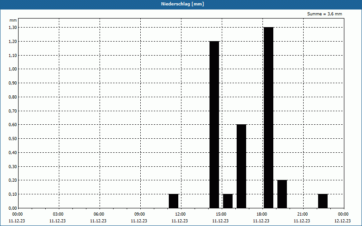
Task: Click the 1,30 mm bar after 18:00
Action: click(268, 118)
